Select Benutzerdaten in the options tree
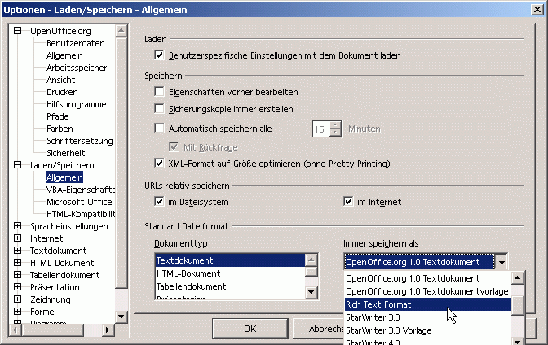The height and width of the screenshot is (345, 548). tap(76, 43)
